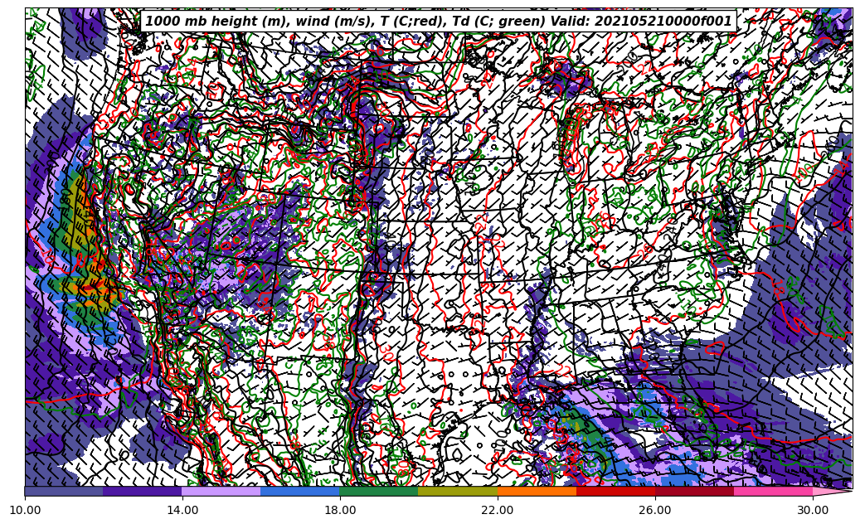
Task: Select the green colorbar segment after 18.00
Action: coord(379,491)
